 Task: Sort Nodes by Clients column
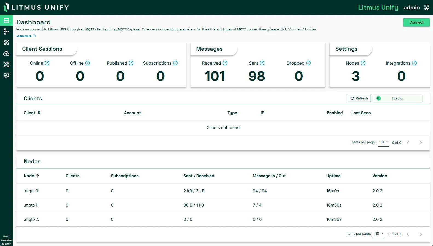pyautogui.click(x=73, y=176)
